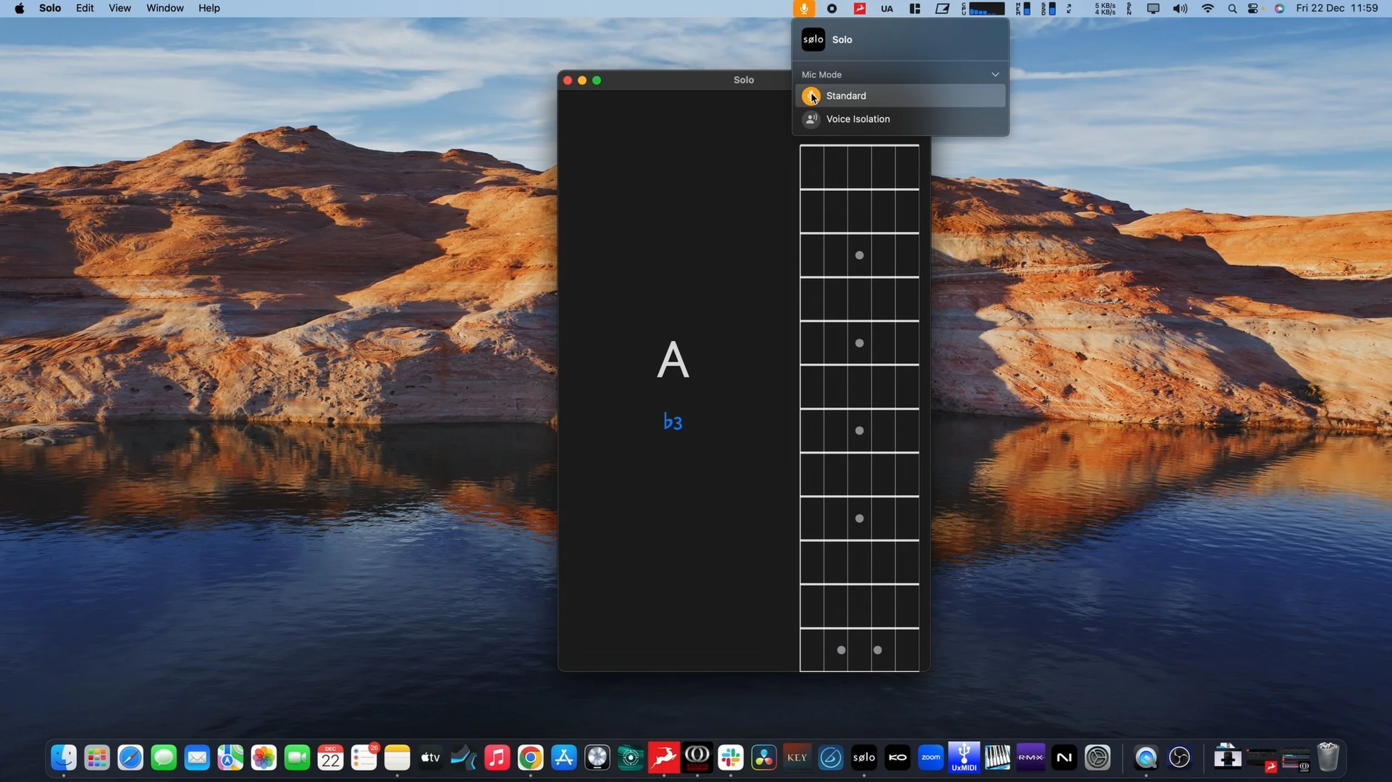This screenshot has width=1392, height=782.
Task: Open Solo app from the Dock
Action: (864, 758)
